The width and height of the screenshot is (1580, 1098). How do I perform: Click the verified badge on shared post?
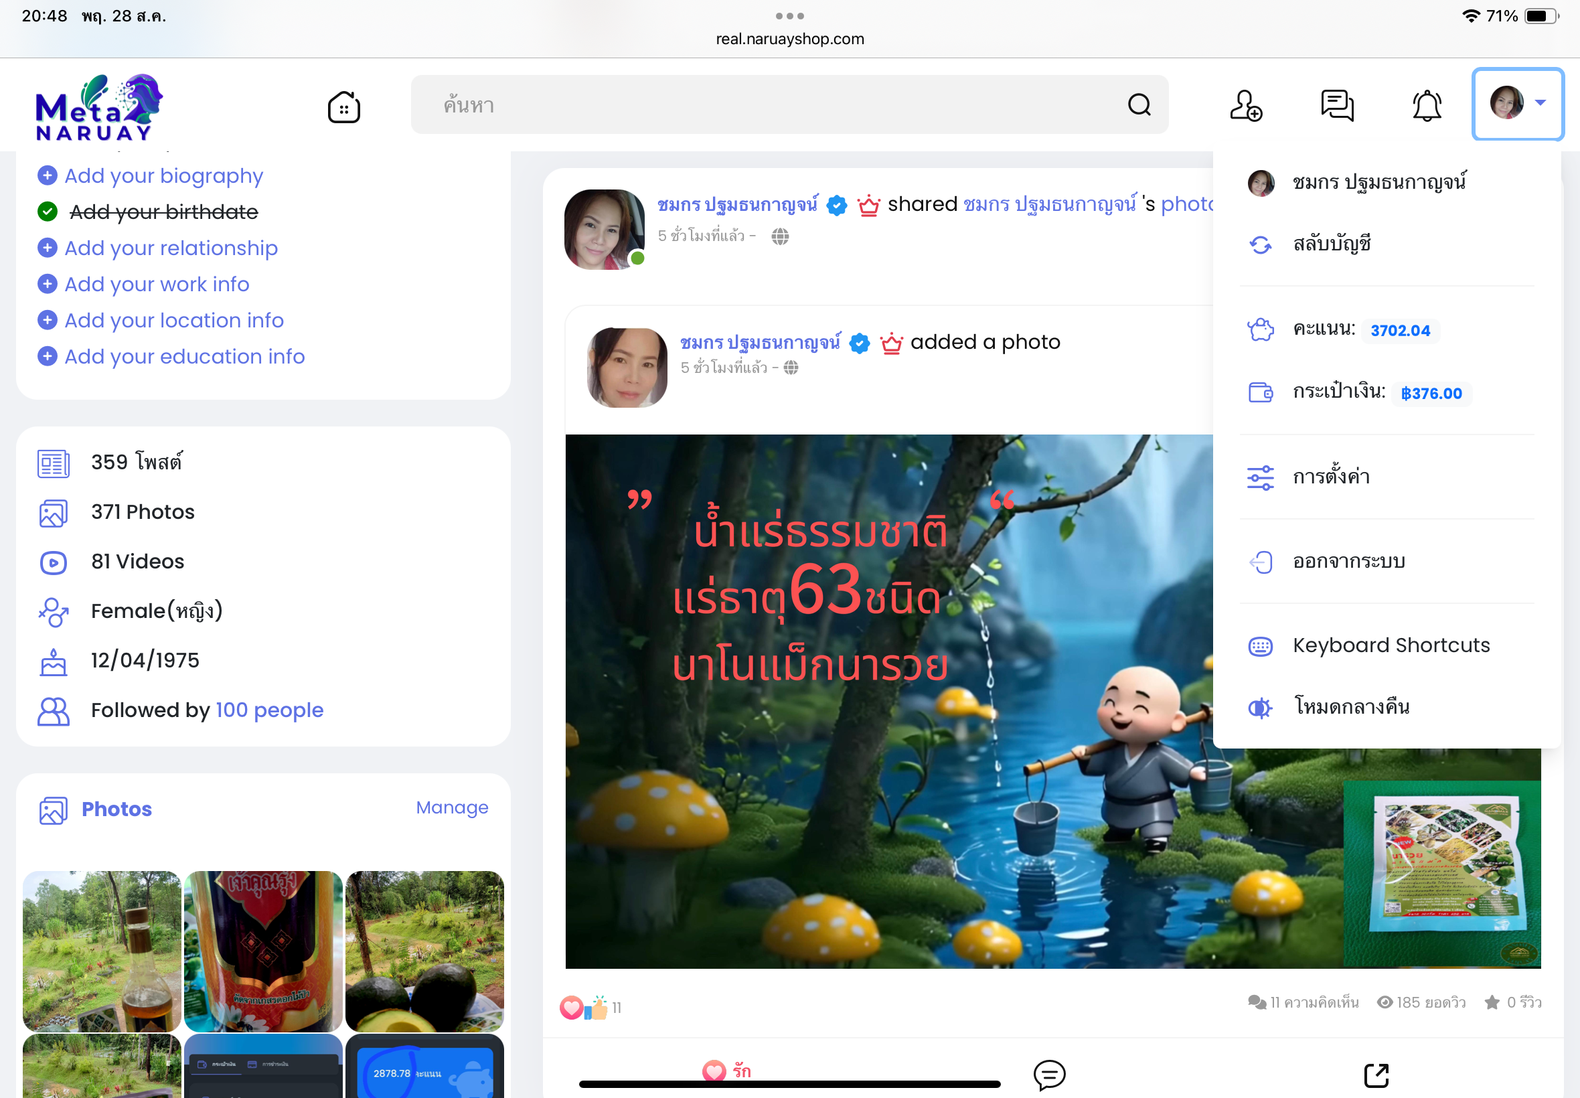point(836,205)
